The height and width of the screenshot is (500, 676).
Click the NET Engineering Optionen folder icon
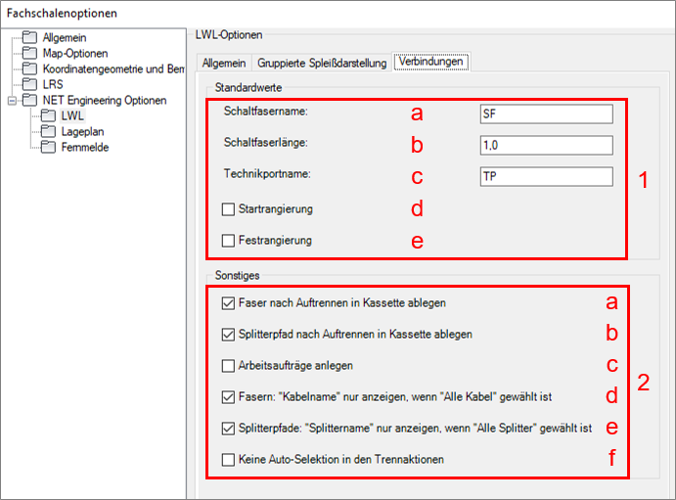coord(29,100)
